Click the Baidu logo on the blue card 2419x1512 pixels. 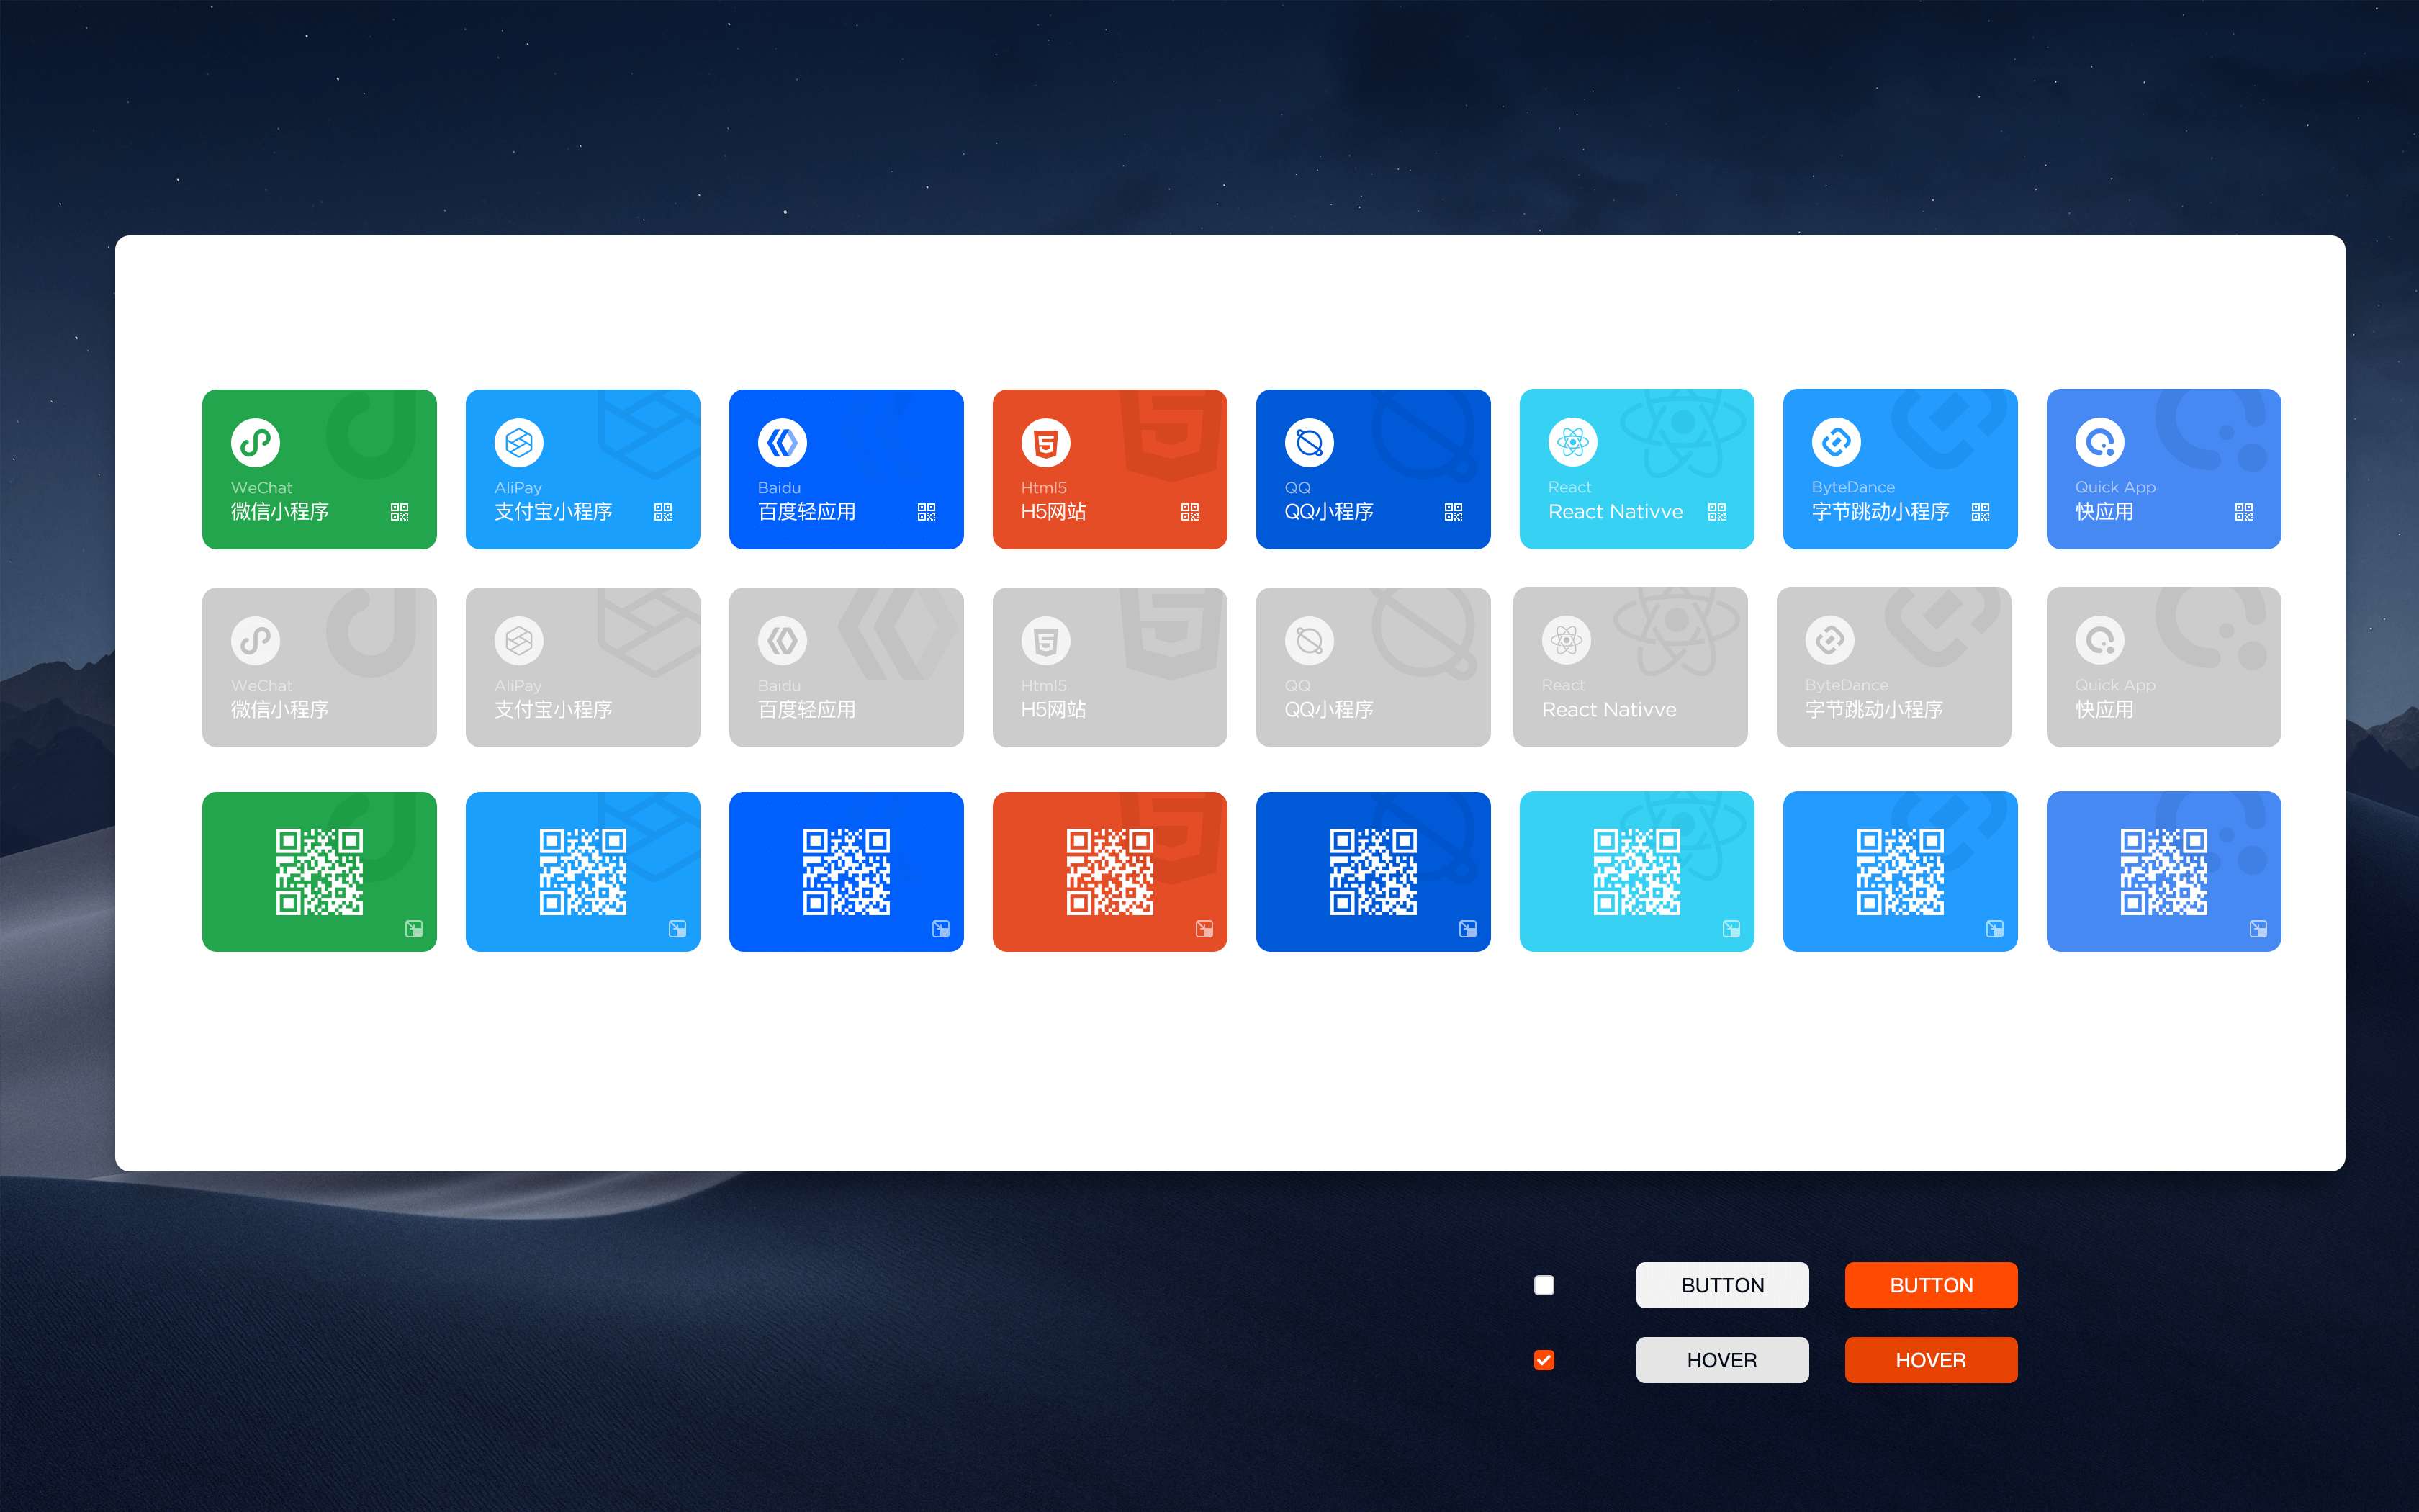click(782, 442)
